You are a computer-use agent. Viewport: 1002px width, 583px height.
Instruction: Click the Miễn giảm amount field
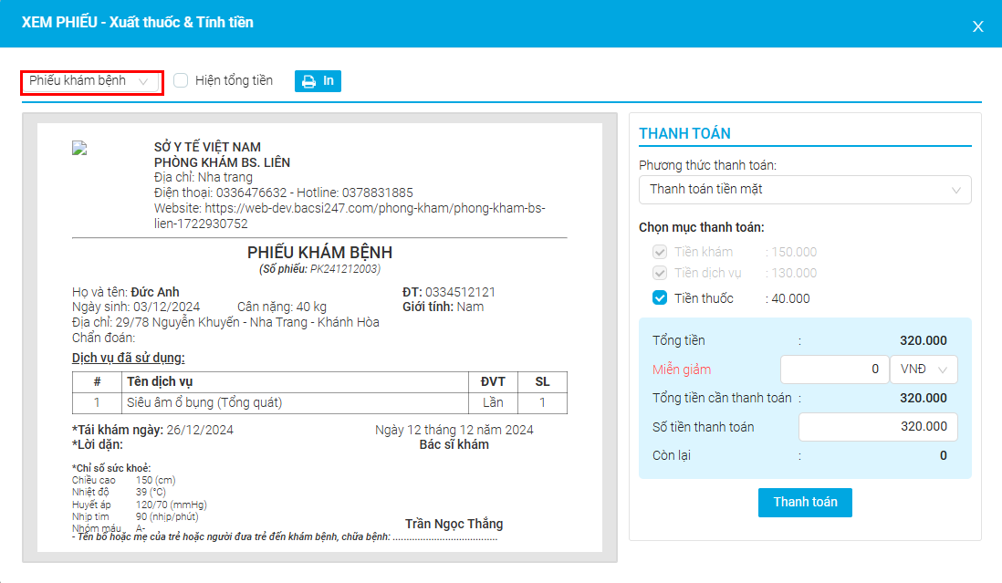point(835,370)
